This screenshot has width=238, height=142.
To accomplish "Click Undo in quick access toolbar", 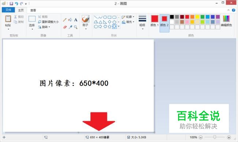I will coord(16,3).
